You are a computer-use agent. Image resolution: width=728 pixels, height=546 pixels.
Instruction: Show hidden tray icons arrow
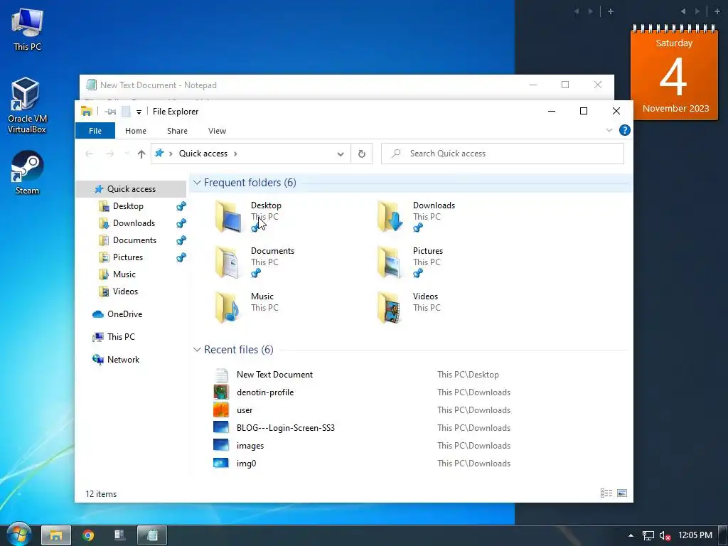(x=631, y=536)
